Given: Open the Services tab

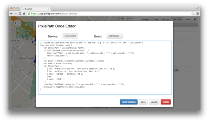Looking at the screenshot, I should 177,19.
